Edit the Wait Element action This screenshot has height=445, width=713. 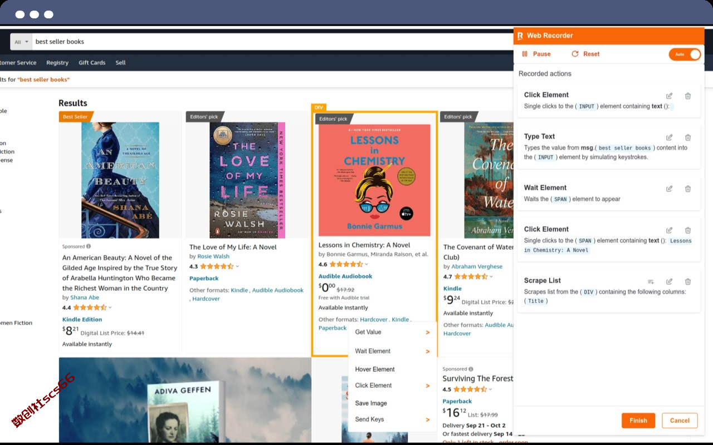670,189
